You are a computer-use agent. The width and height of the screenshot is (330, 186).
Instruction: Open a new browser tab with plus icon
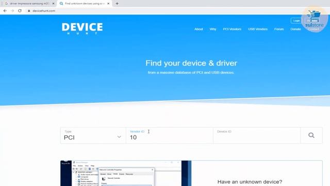coord(117,4)
